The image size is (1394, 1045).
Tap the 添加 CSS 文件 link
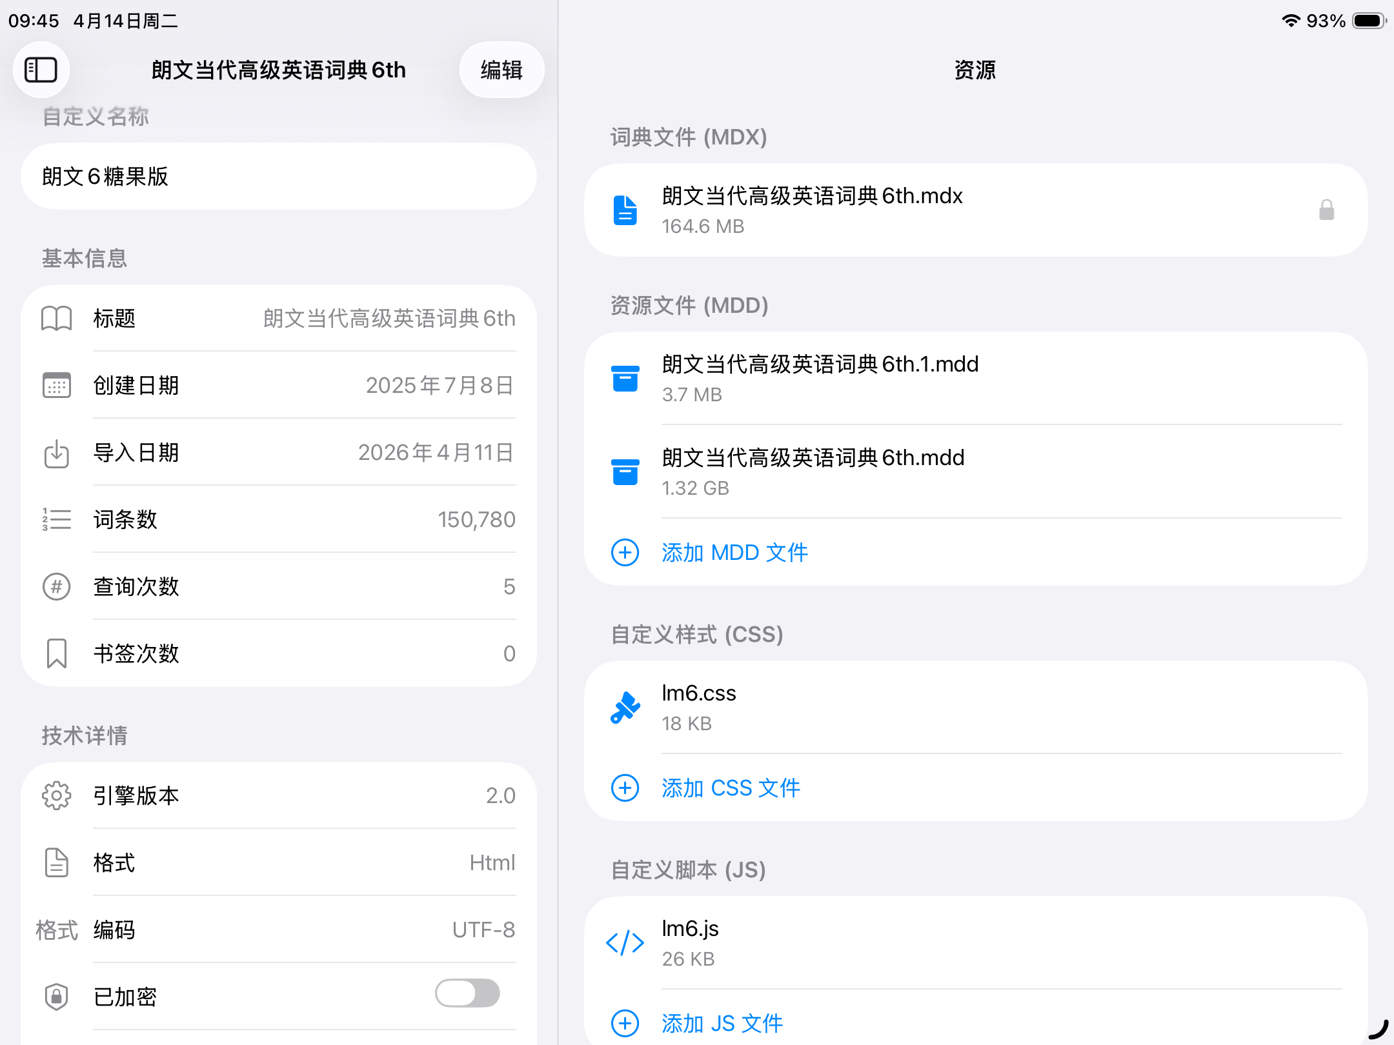coord(731,788)
